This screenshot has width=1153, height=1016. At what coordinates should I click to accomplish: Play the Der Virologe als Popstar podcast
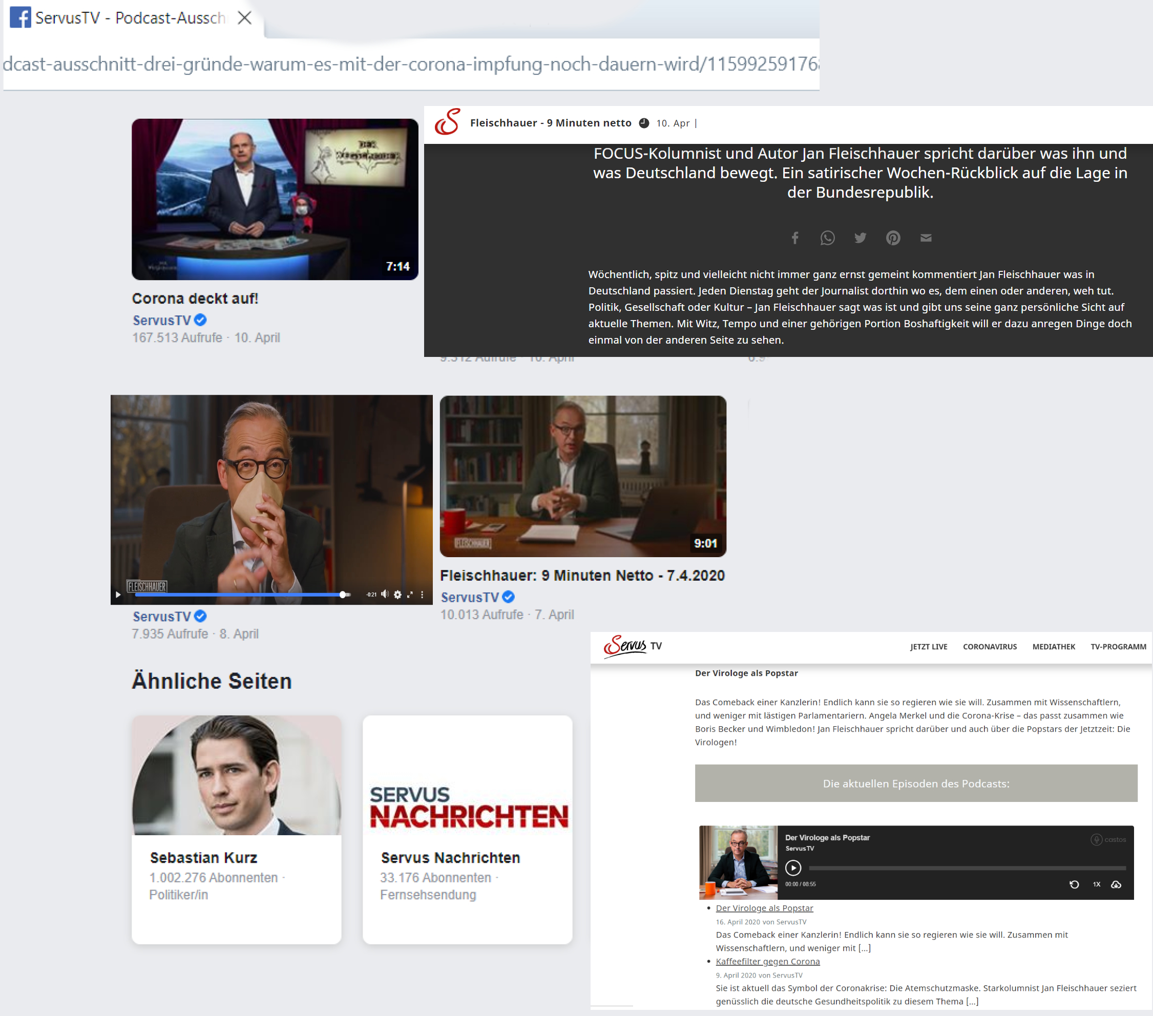[x=793, y=867]
